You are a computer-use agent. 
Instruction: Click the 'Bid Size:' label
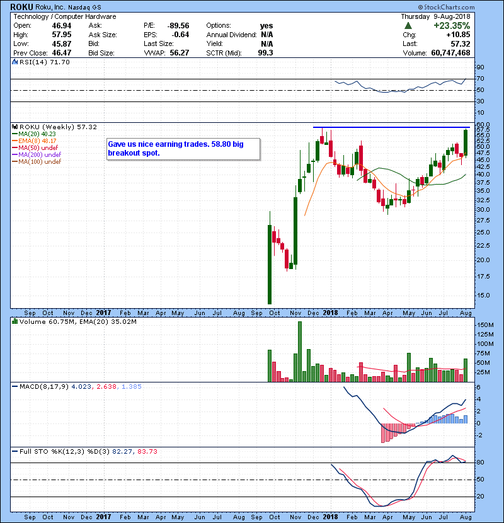point(101,53)
